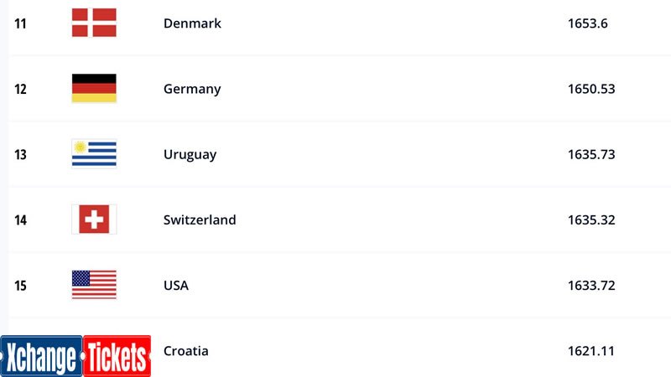Image resolution: width=671 pixels, height=377 pixels.
Task: Select rank number 13 in the table
Action: (x=20, y=154)
